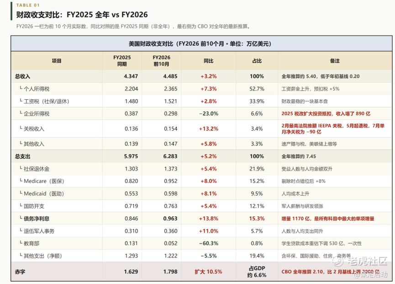Click the 个人所得税 row label
The image size is (395, 284).
point(36,89)
